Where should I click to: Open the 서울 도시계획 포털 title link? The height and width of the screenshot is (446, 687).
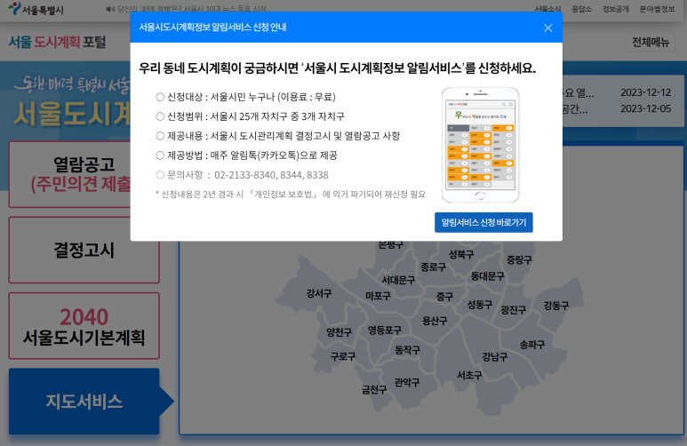(58, 42)
